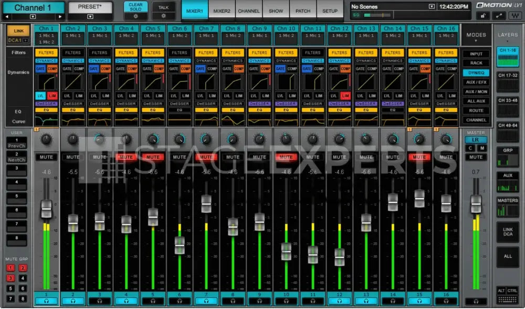Viewport: 525px width, 309px height.
Task: Select the AUX layer meter thumbnail
Action: 508,182
